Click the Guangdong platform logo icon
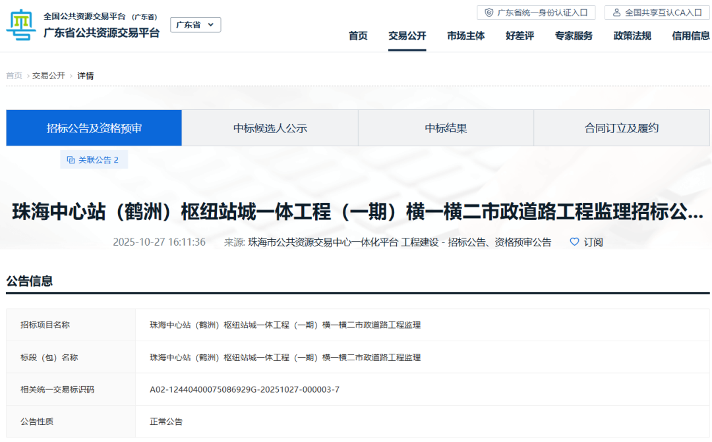This screenshot has height=442, width=712. coord(21,25)
